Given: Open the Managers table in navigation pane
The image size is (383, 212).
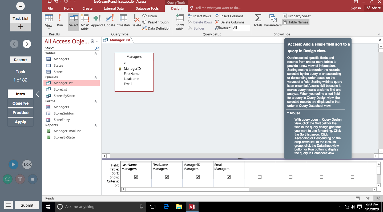Looking at the screenshot, I should point(61,59).
